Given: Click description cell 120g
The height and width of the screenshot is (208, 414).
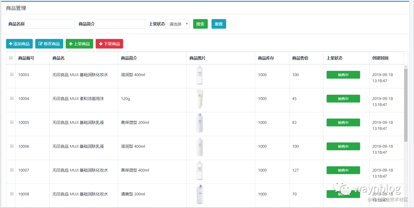Looking at the screenshot, I should pos(125,99).
